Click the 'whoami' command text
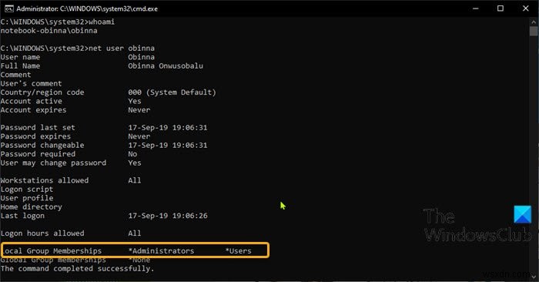This screenshot has width=539, height=282. [102, 22]
